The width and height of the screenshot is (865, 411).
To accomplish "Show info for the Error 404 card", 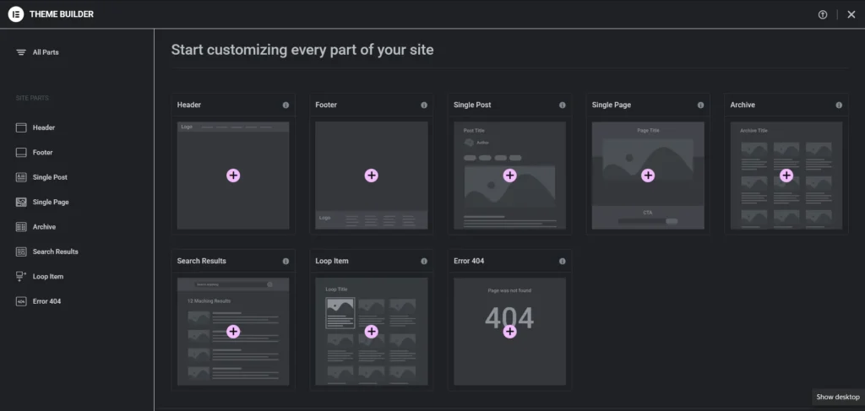I will [x=562, y=261].
